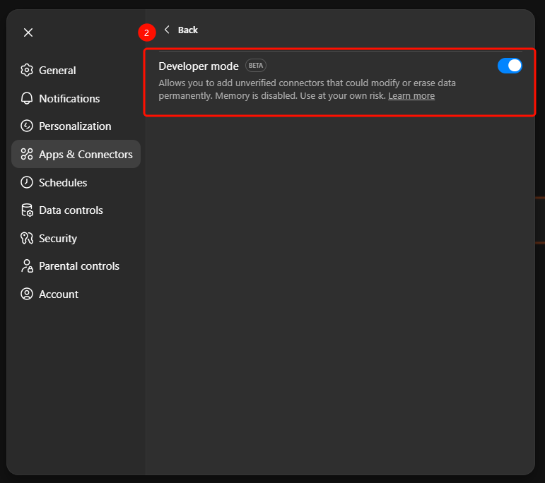Go to Parental controls text label
The image size is (545, 483).
(x=79, y=266)
